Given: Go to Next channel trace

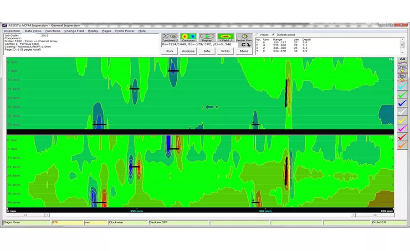Looking at the screenshot, I should point(402,77).
